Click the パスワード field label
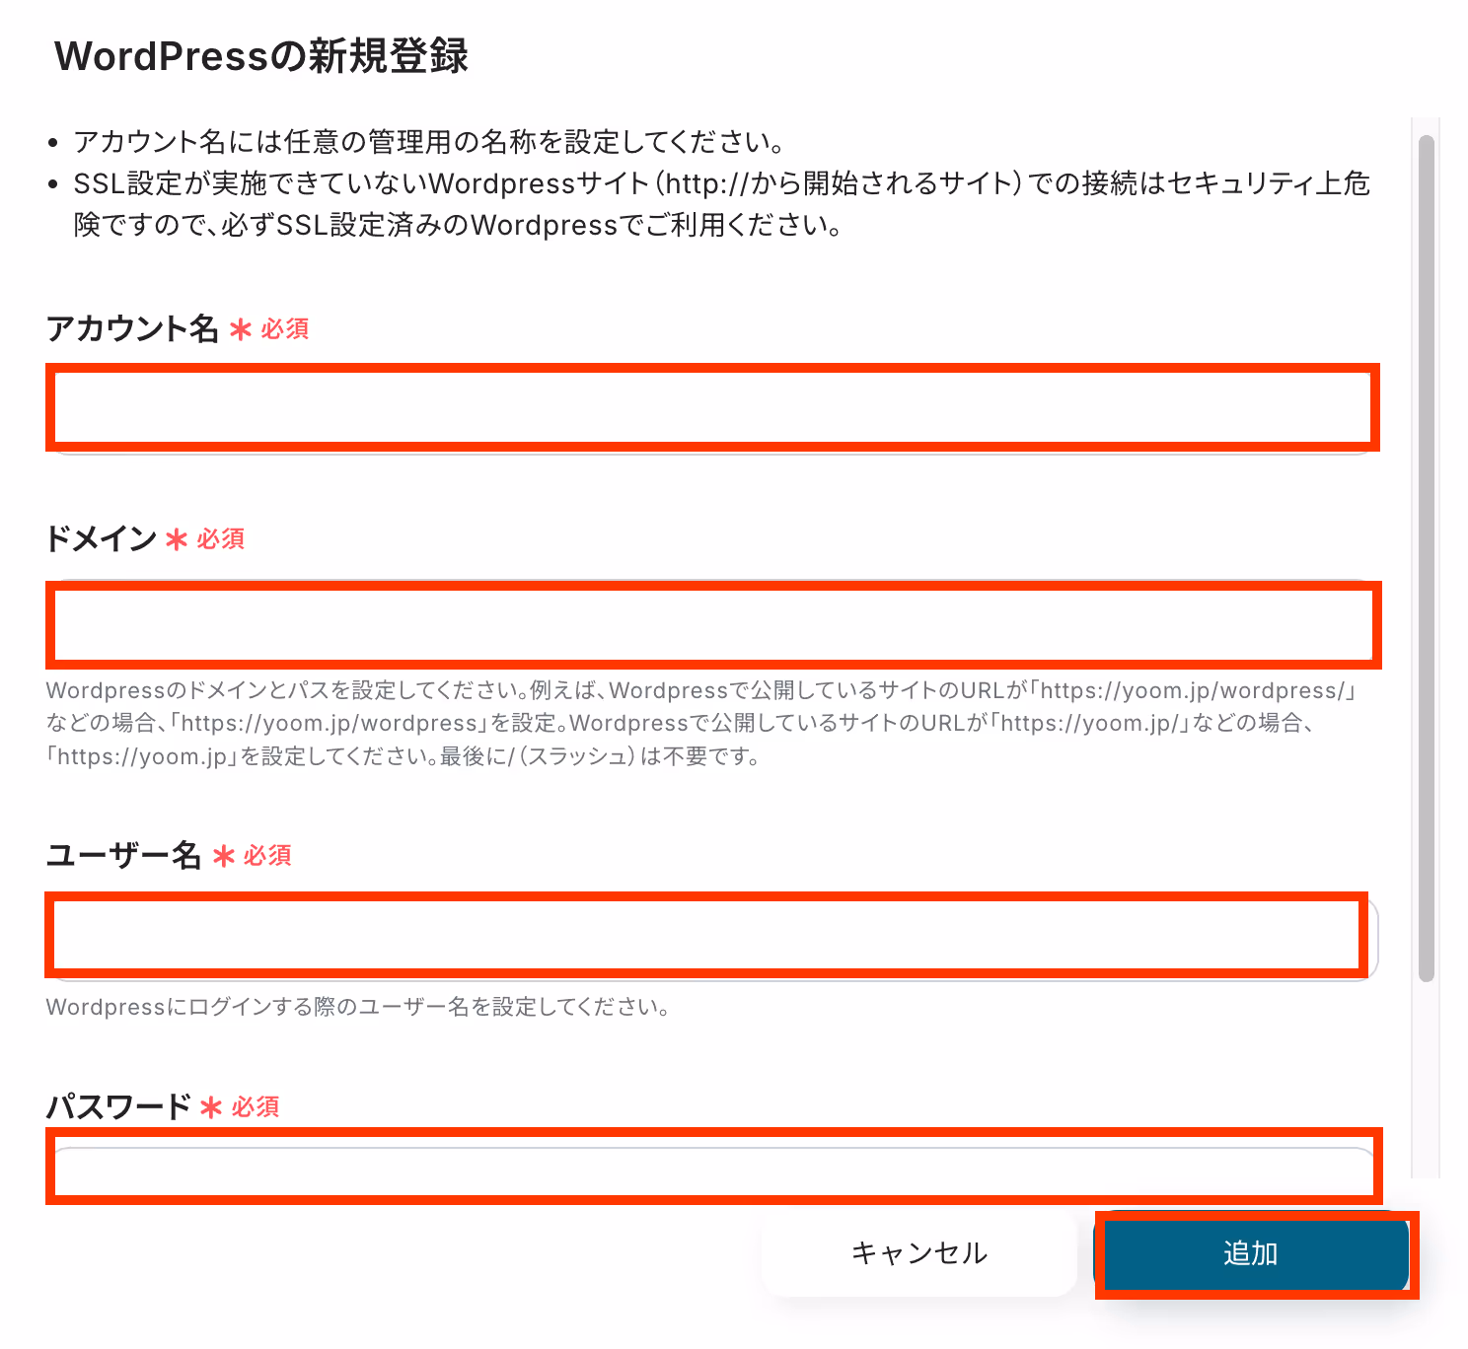Image resolution: width=1468 pixels, height=1349 pixels. [118, 1106]
